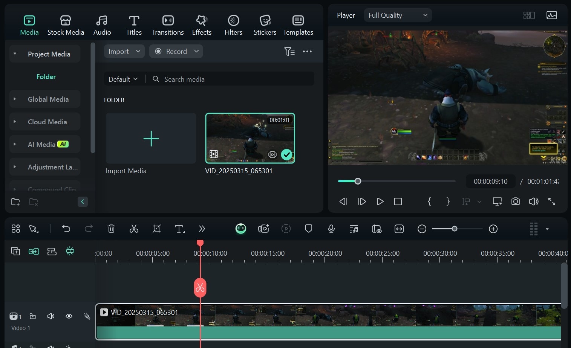This screenshot has width=571, height=348.
Task: Take a snapshot with camera icon
Action: coord(515,201)
